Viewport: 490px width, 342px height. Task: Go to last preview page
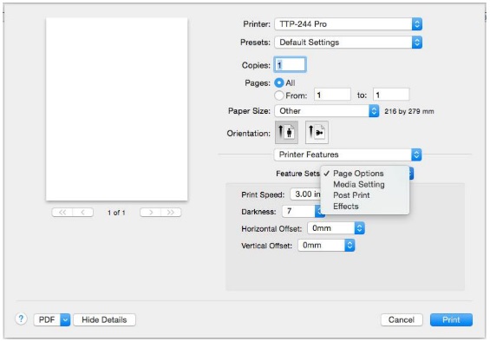click(171, 212)
